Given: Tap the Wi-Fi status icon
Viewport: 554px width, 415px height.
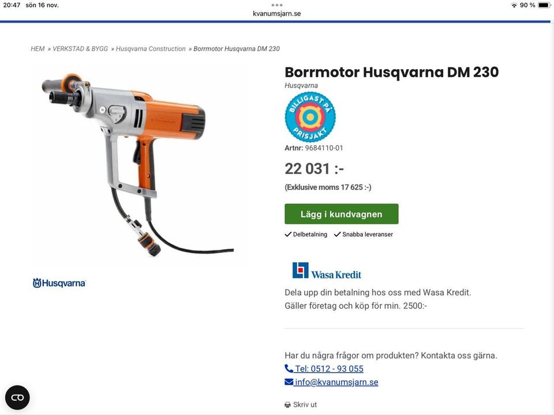Looking at the screenshot, I should point(514,5).
